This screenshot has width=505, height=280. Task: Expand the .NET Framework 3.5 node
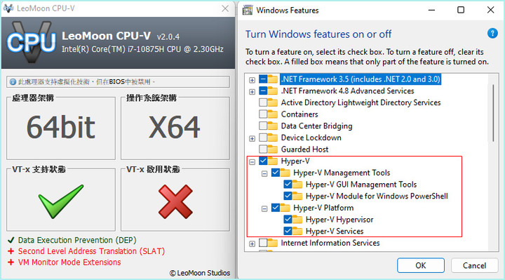[252, 80]
